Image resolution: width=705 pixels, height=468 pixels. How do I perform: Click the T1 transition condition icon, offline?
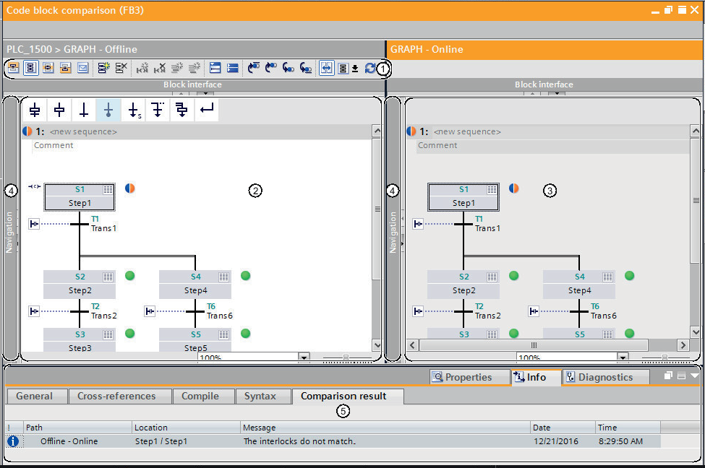(x=34, y=224)
